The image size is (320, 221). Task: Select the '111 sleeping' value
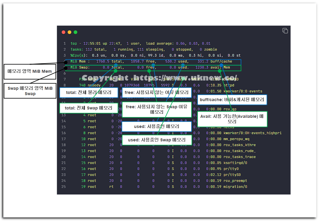[151, 50]
